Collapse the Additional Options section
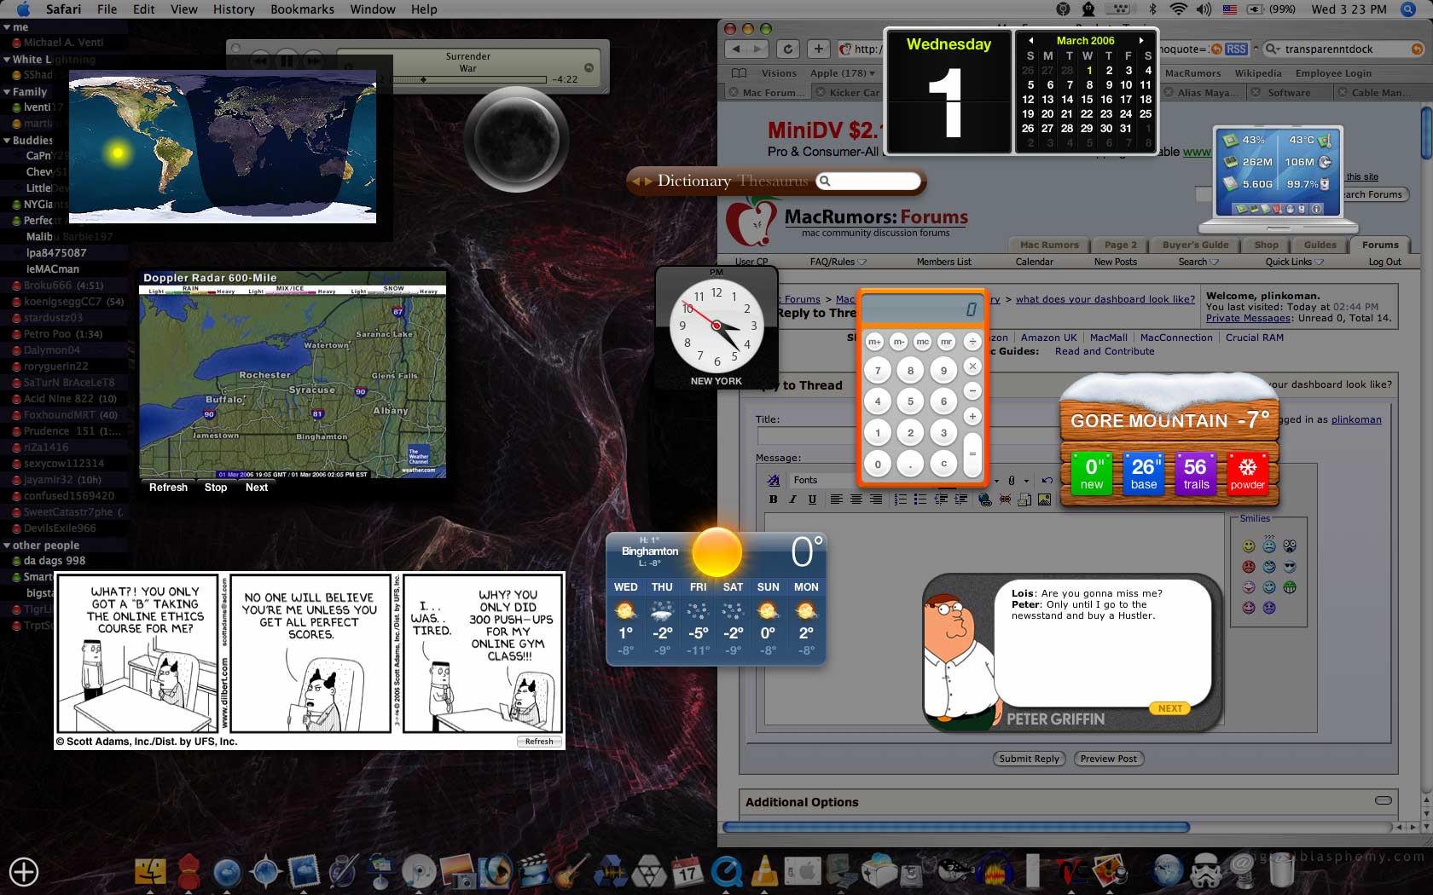 coord(1384,800)
